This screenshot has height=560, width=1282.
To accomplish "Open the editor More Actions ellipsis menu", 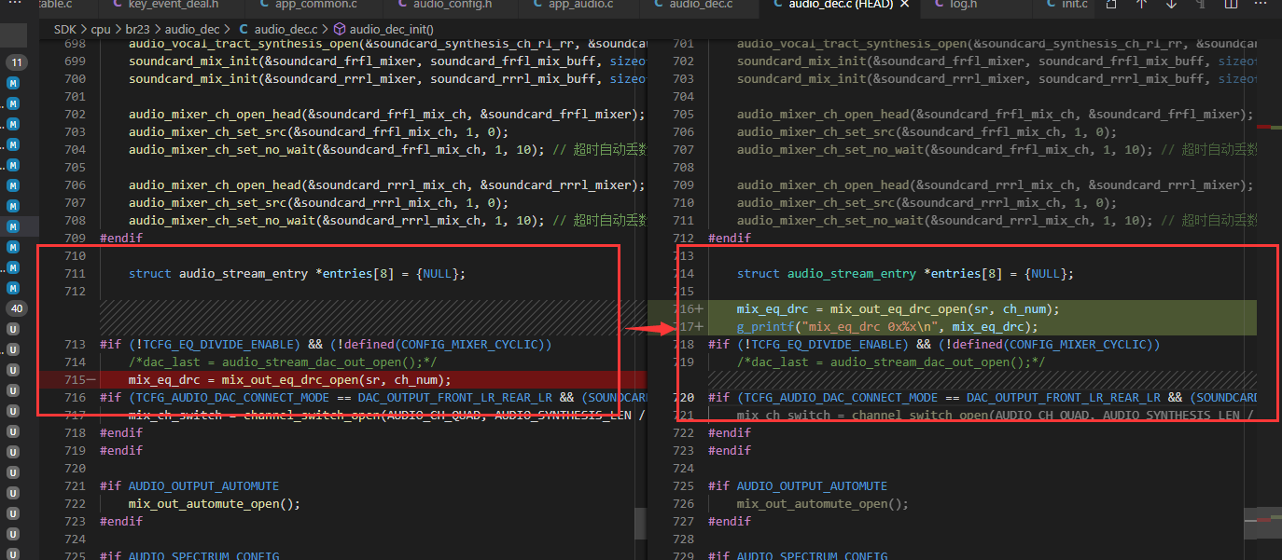I will (1261, 5).
